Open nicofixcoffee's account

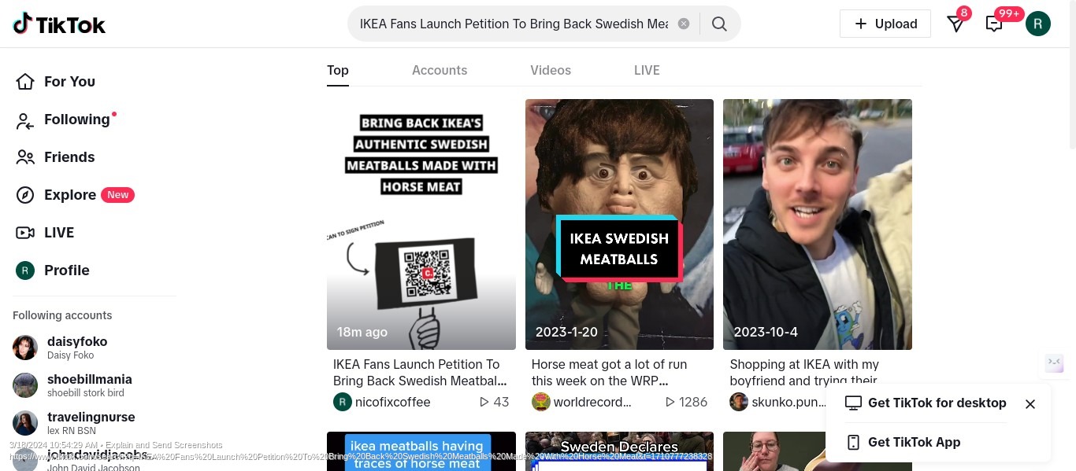click(x=393, y=402)
